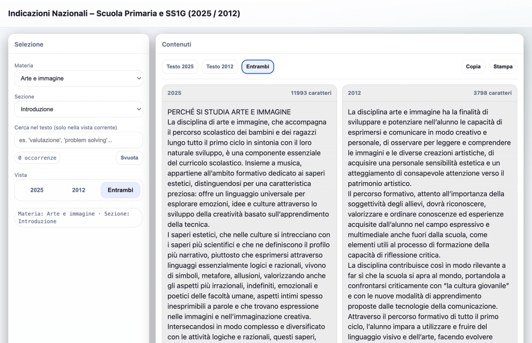The width and height of the screenshot is (532, 343).
Task: Switch to the Testo 2012 tab
Action: click(220, 67)
